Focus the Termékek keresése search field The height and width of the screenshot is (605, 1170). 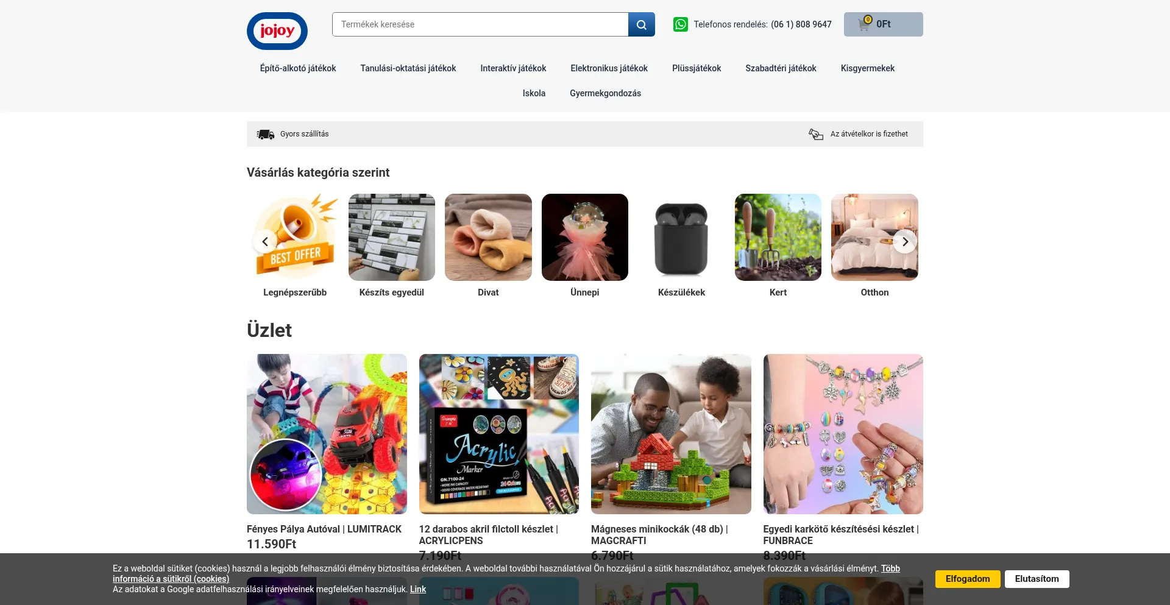point(480,24)
